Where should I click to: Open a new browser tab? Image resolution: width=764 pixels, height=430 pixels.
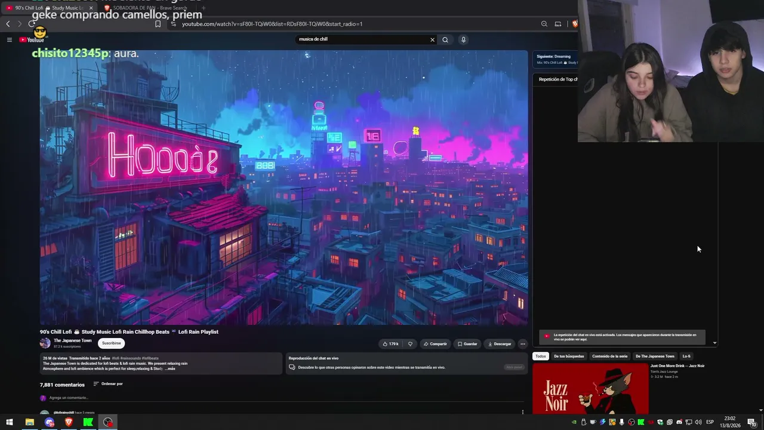(x=204, y=8)
